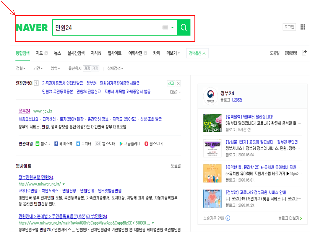310x232 pixels.
Task: Click related search 가족관계증명서 인터넷발급
Action: click(x=62, y=83)
